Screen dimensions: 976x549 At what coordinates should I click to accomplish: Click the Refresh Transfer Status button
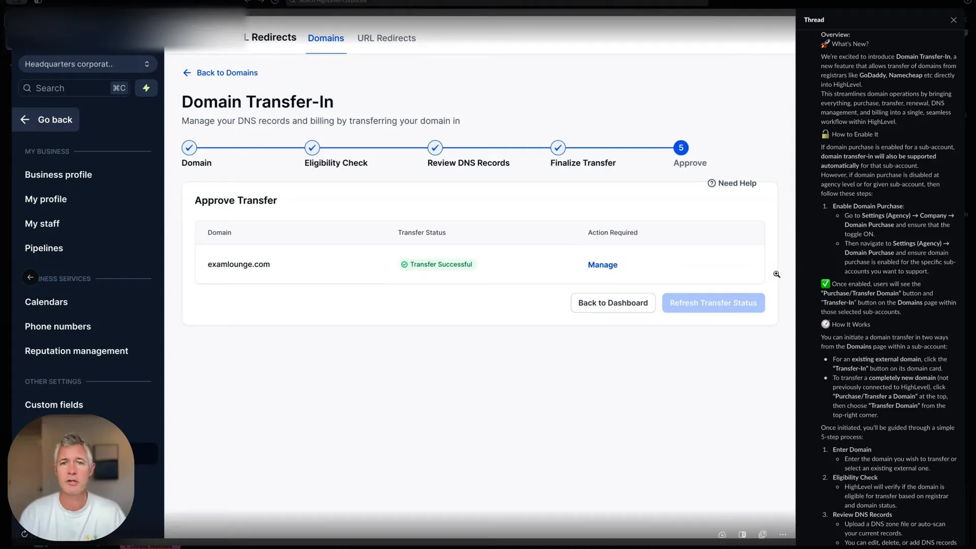pyautogui.click(x=713, y=303)
